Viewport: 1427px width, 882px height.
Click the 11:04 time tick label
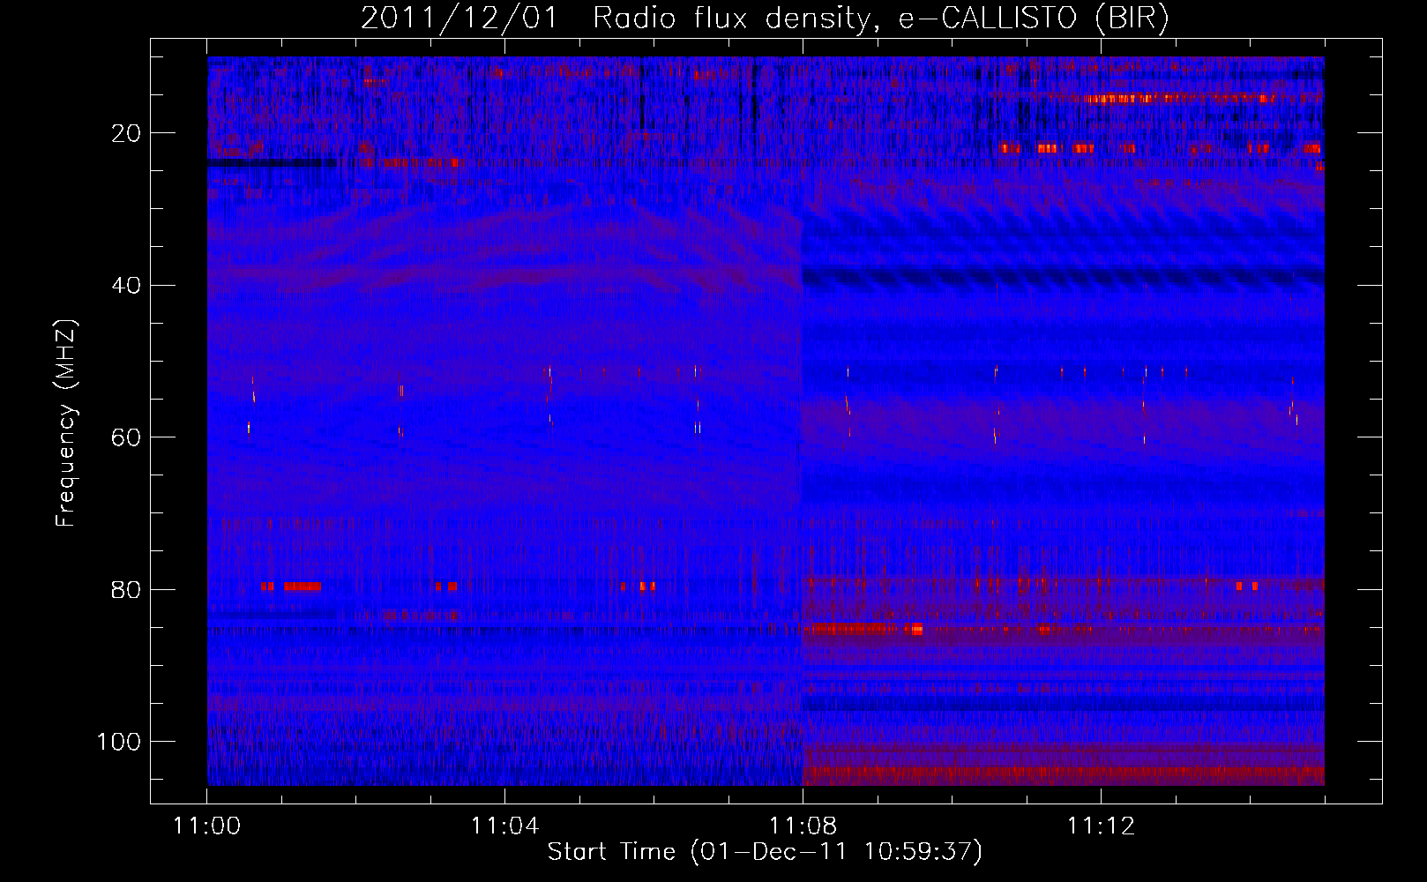pyautogui.click(x=504, y=826)
